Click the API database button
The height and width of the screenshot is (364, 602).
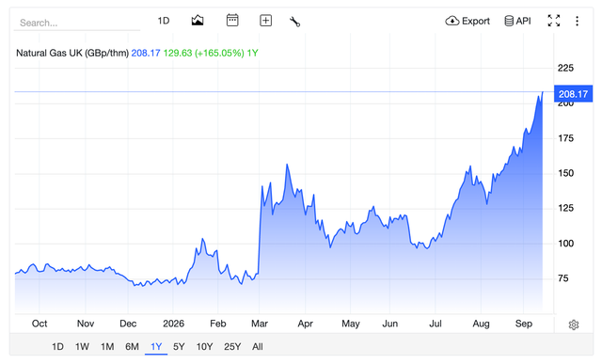tap(517, 21)
